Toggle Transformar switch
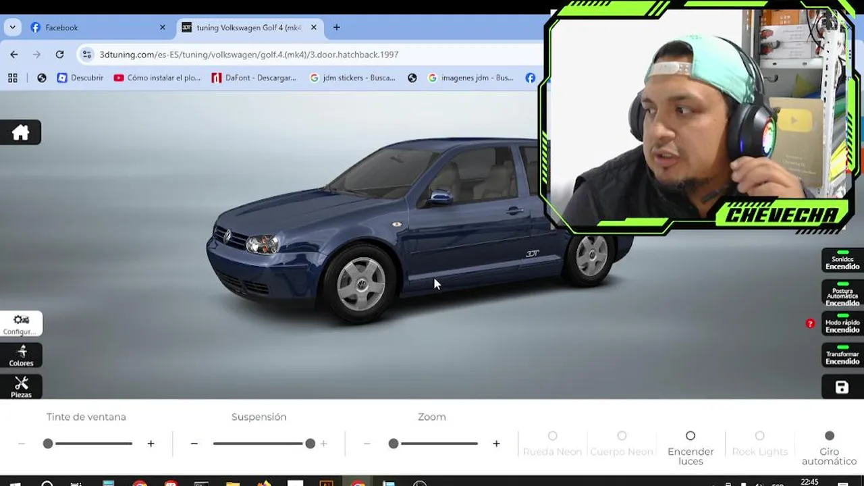 tap(842, 356)
